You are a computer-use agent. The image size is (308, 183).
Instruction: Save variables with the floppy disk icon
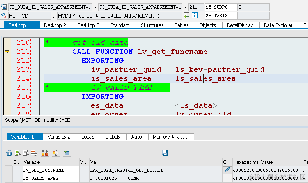165,153
